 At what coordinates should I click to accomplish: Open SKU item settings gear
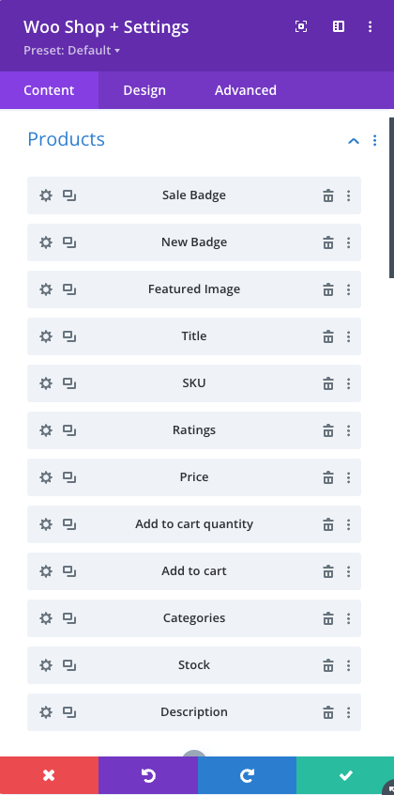tap(46, 383)
